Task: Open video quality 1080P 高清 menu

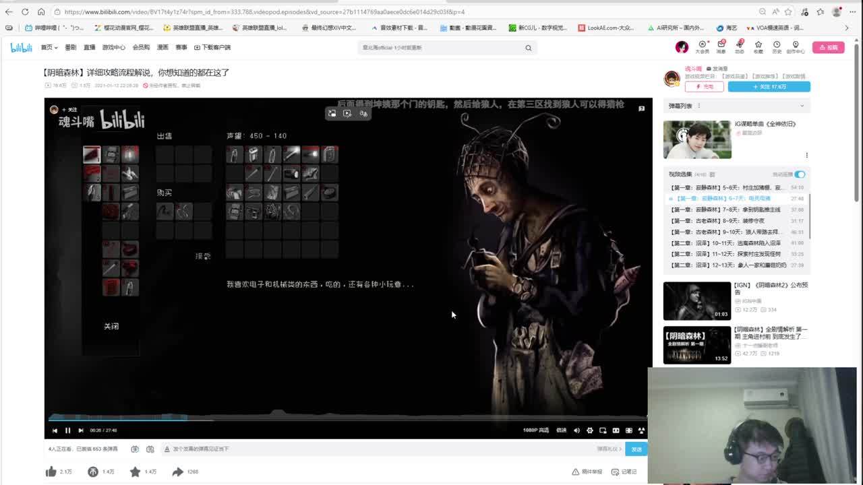Action: [x=536, y=430]
